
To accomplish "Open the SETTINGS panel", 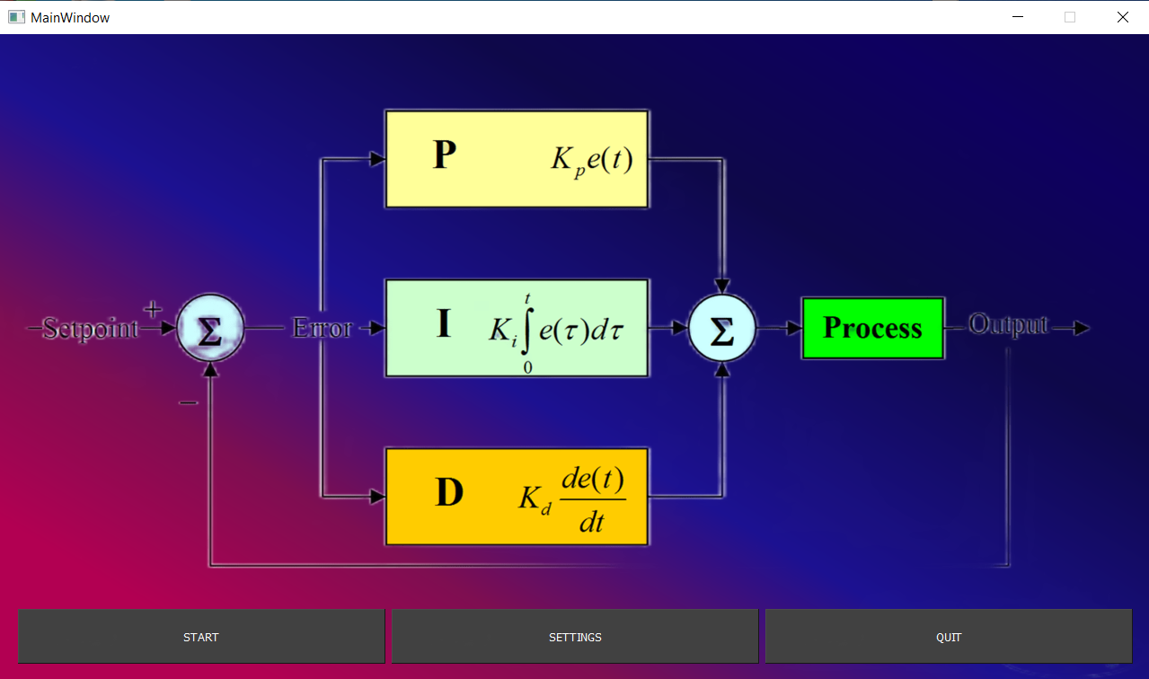I will point(574,636).
